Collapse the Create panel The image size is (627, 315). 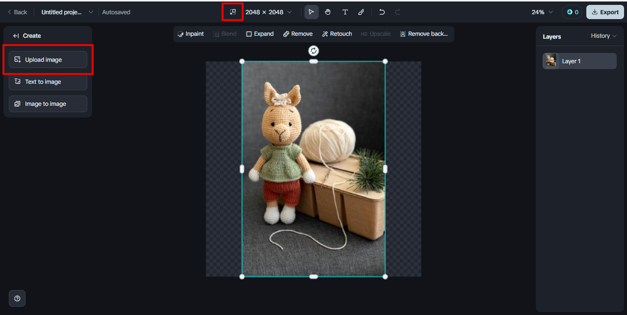click(16, 36)
